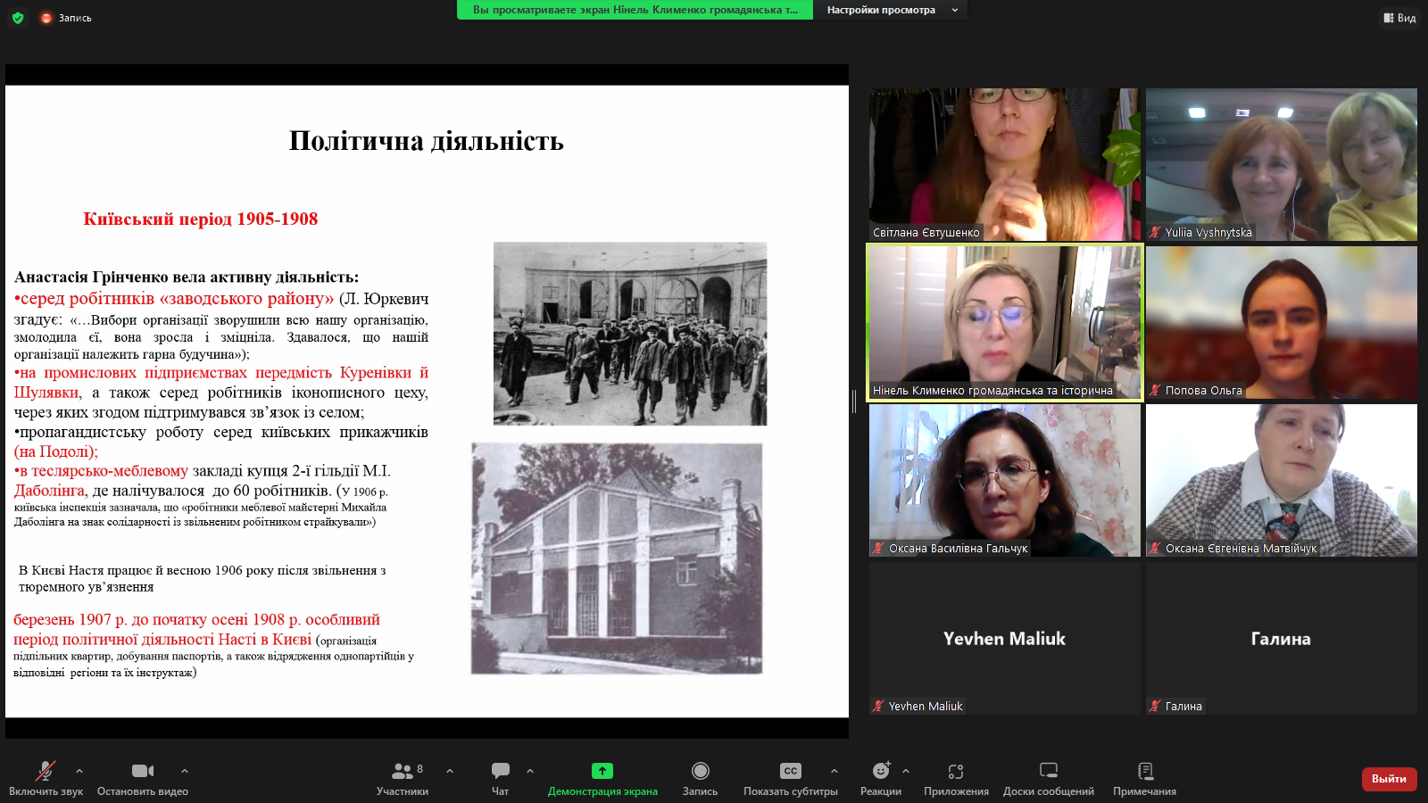Select Попова Ольга video tile
The width and height of the screenshot is (1428, 803).
point(1281,323)
